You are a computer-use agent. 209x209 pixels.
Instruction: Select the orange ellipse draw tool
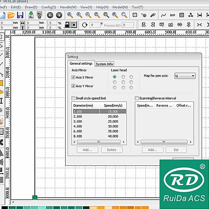click(1, 92)
